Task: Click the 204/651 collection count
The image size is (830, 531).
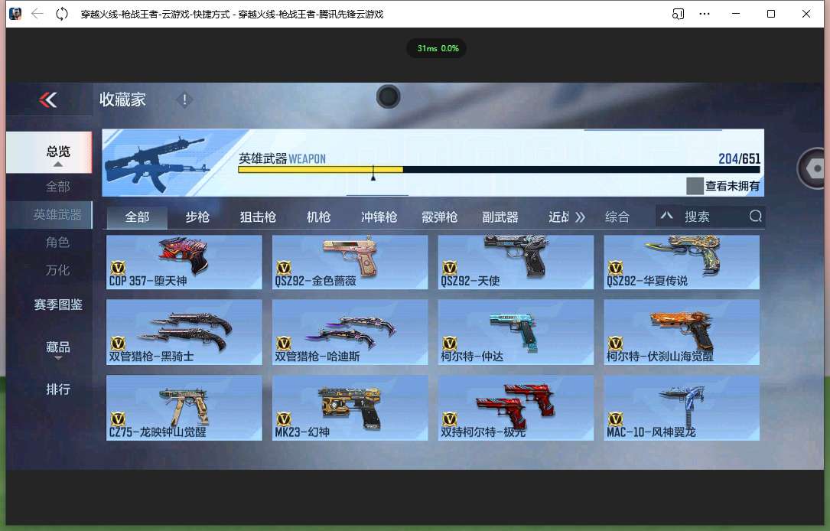Action: pos(739,158)
